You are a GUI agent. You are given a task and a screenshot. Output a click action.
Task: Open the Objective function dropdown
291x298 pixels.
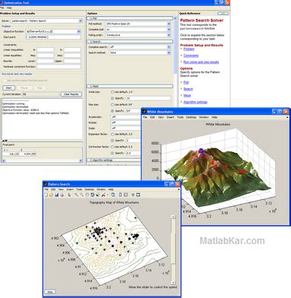point(78,31)
